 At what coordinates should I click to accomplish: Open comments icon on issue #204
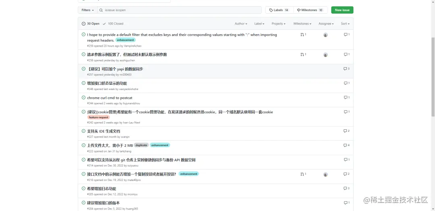tap(346, 203)
